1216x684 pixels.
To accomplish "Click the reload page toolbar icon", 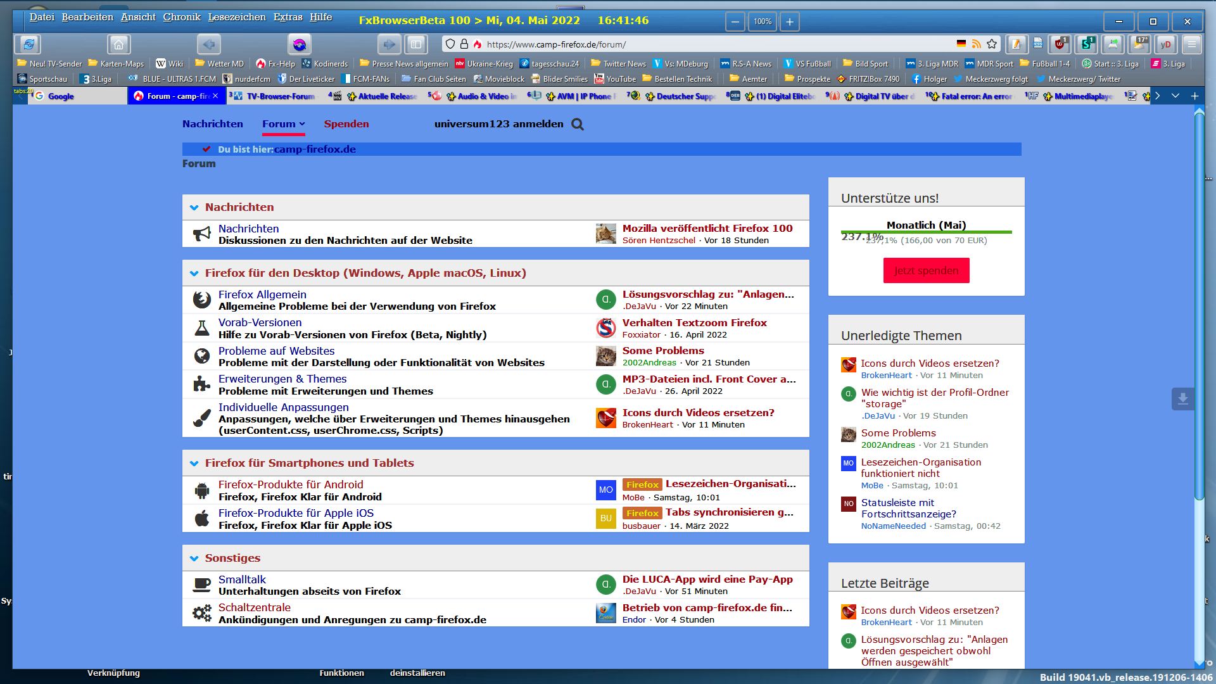I will 28,44.
